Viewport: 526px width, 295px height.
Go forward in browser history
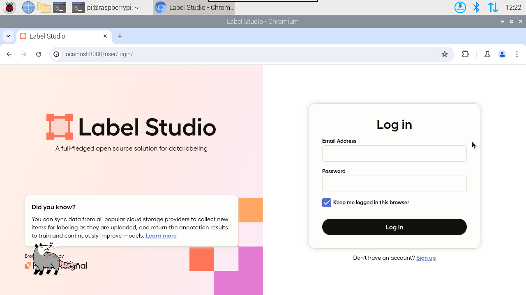24,54
